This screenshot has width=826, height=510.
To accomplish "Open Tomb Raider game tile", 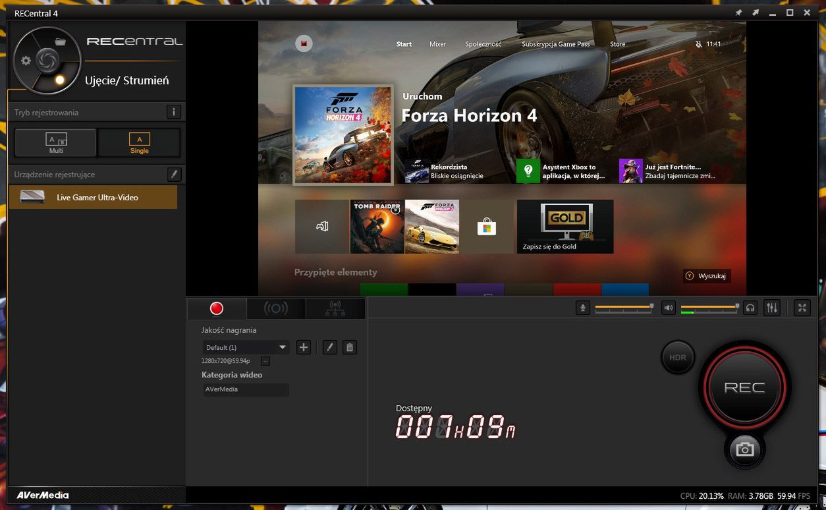I will tap(377, 227).
